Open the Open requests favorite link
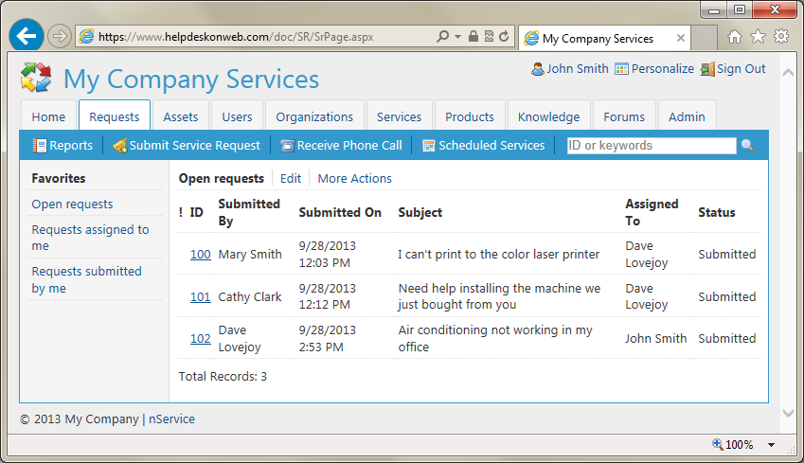804x463 pixels. coord(72,205)
